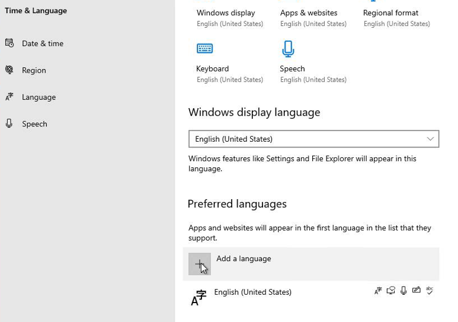Click the blue Keyboard icon
The width and height of the screenshot is (458, 322).
(205, 48)
